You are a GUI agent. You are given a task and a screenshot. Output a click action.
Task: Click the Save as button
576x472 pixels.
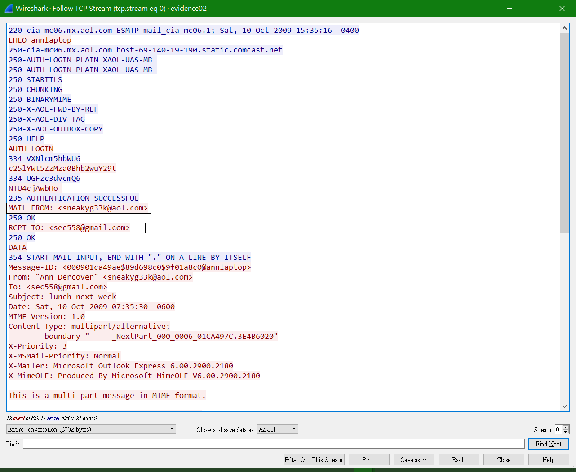pyautogui.click(x=414, y=459)
